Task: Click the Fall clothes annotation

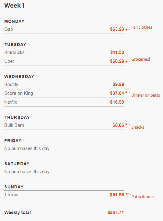Action: coord(142,27)
